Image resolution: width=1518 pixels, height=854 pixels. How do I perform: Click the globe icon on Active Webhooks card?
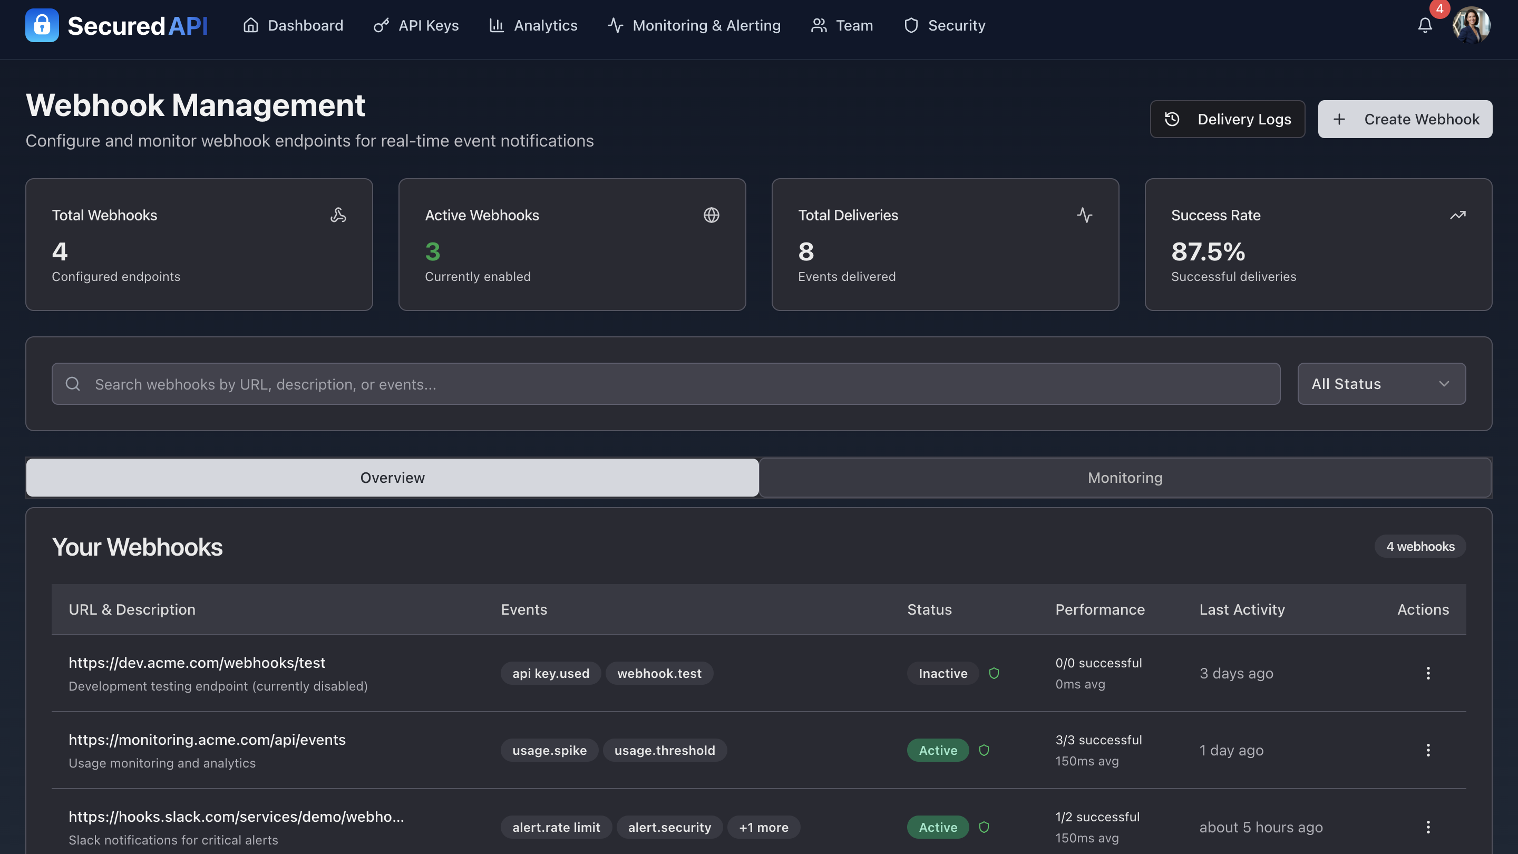pos(712,215)
